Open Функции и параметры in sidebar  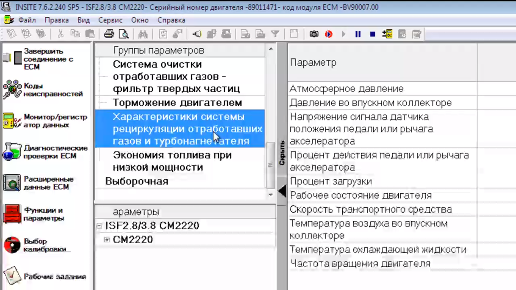[33, 214]
